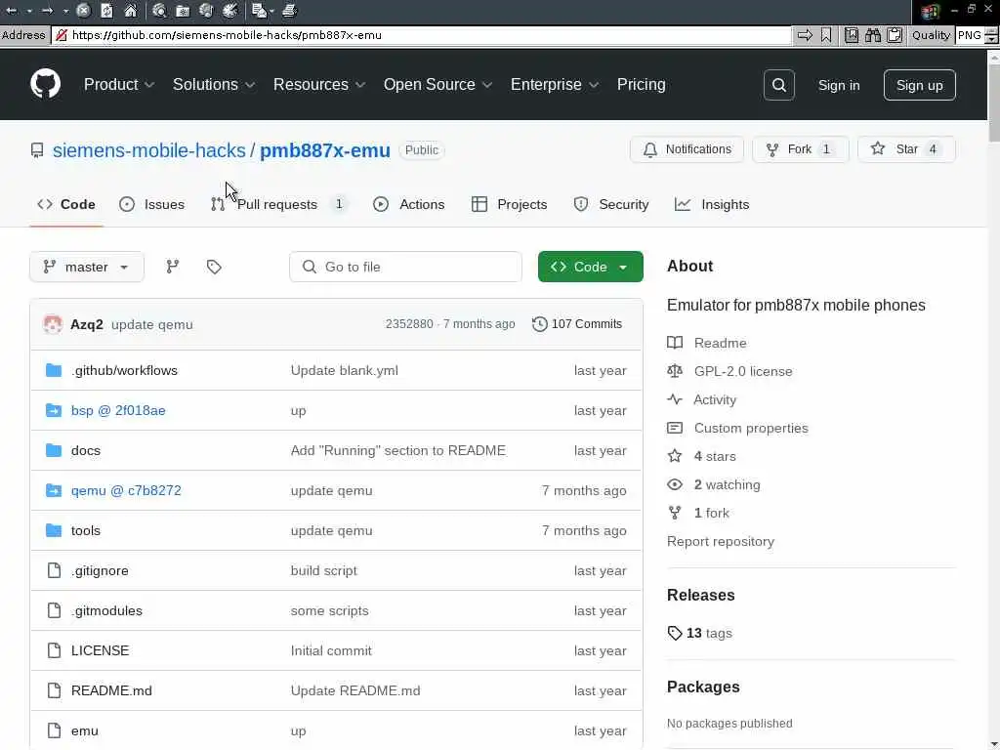Click the tags icon next to branches
The image size is (1000, 750).
click(214, 267)
